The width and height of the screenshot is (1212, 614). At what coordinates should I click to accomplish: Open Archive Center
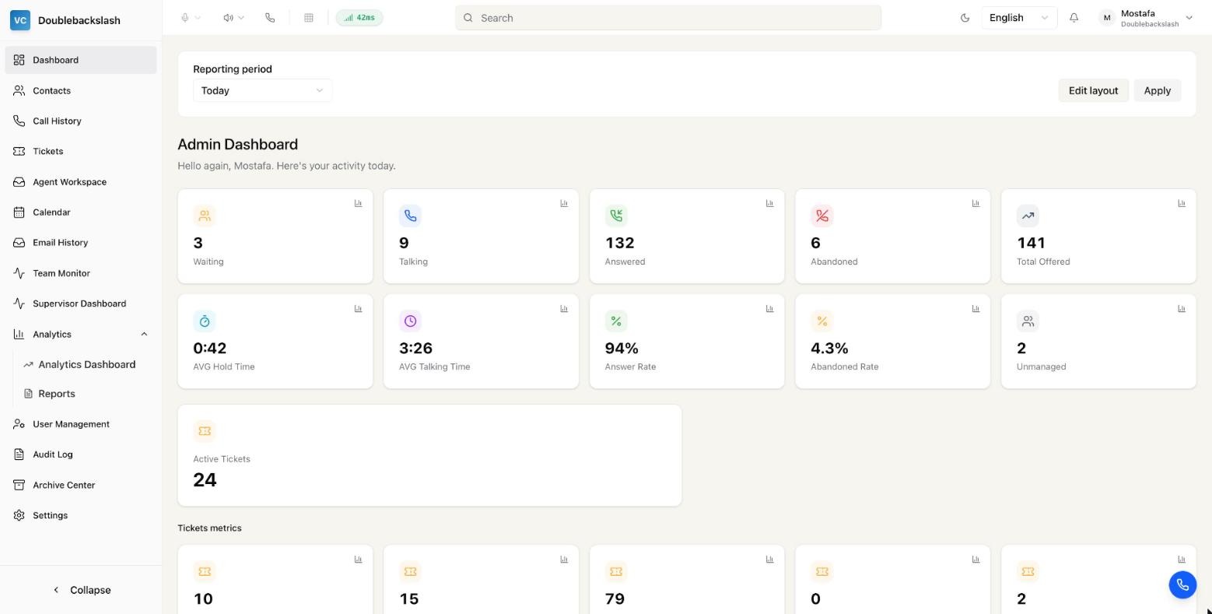[81, 485]
